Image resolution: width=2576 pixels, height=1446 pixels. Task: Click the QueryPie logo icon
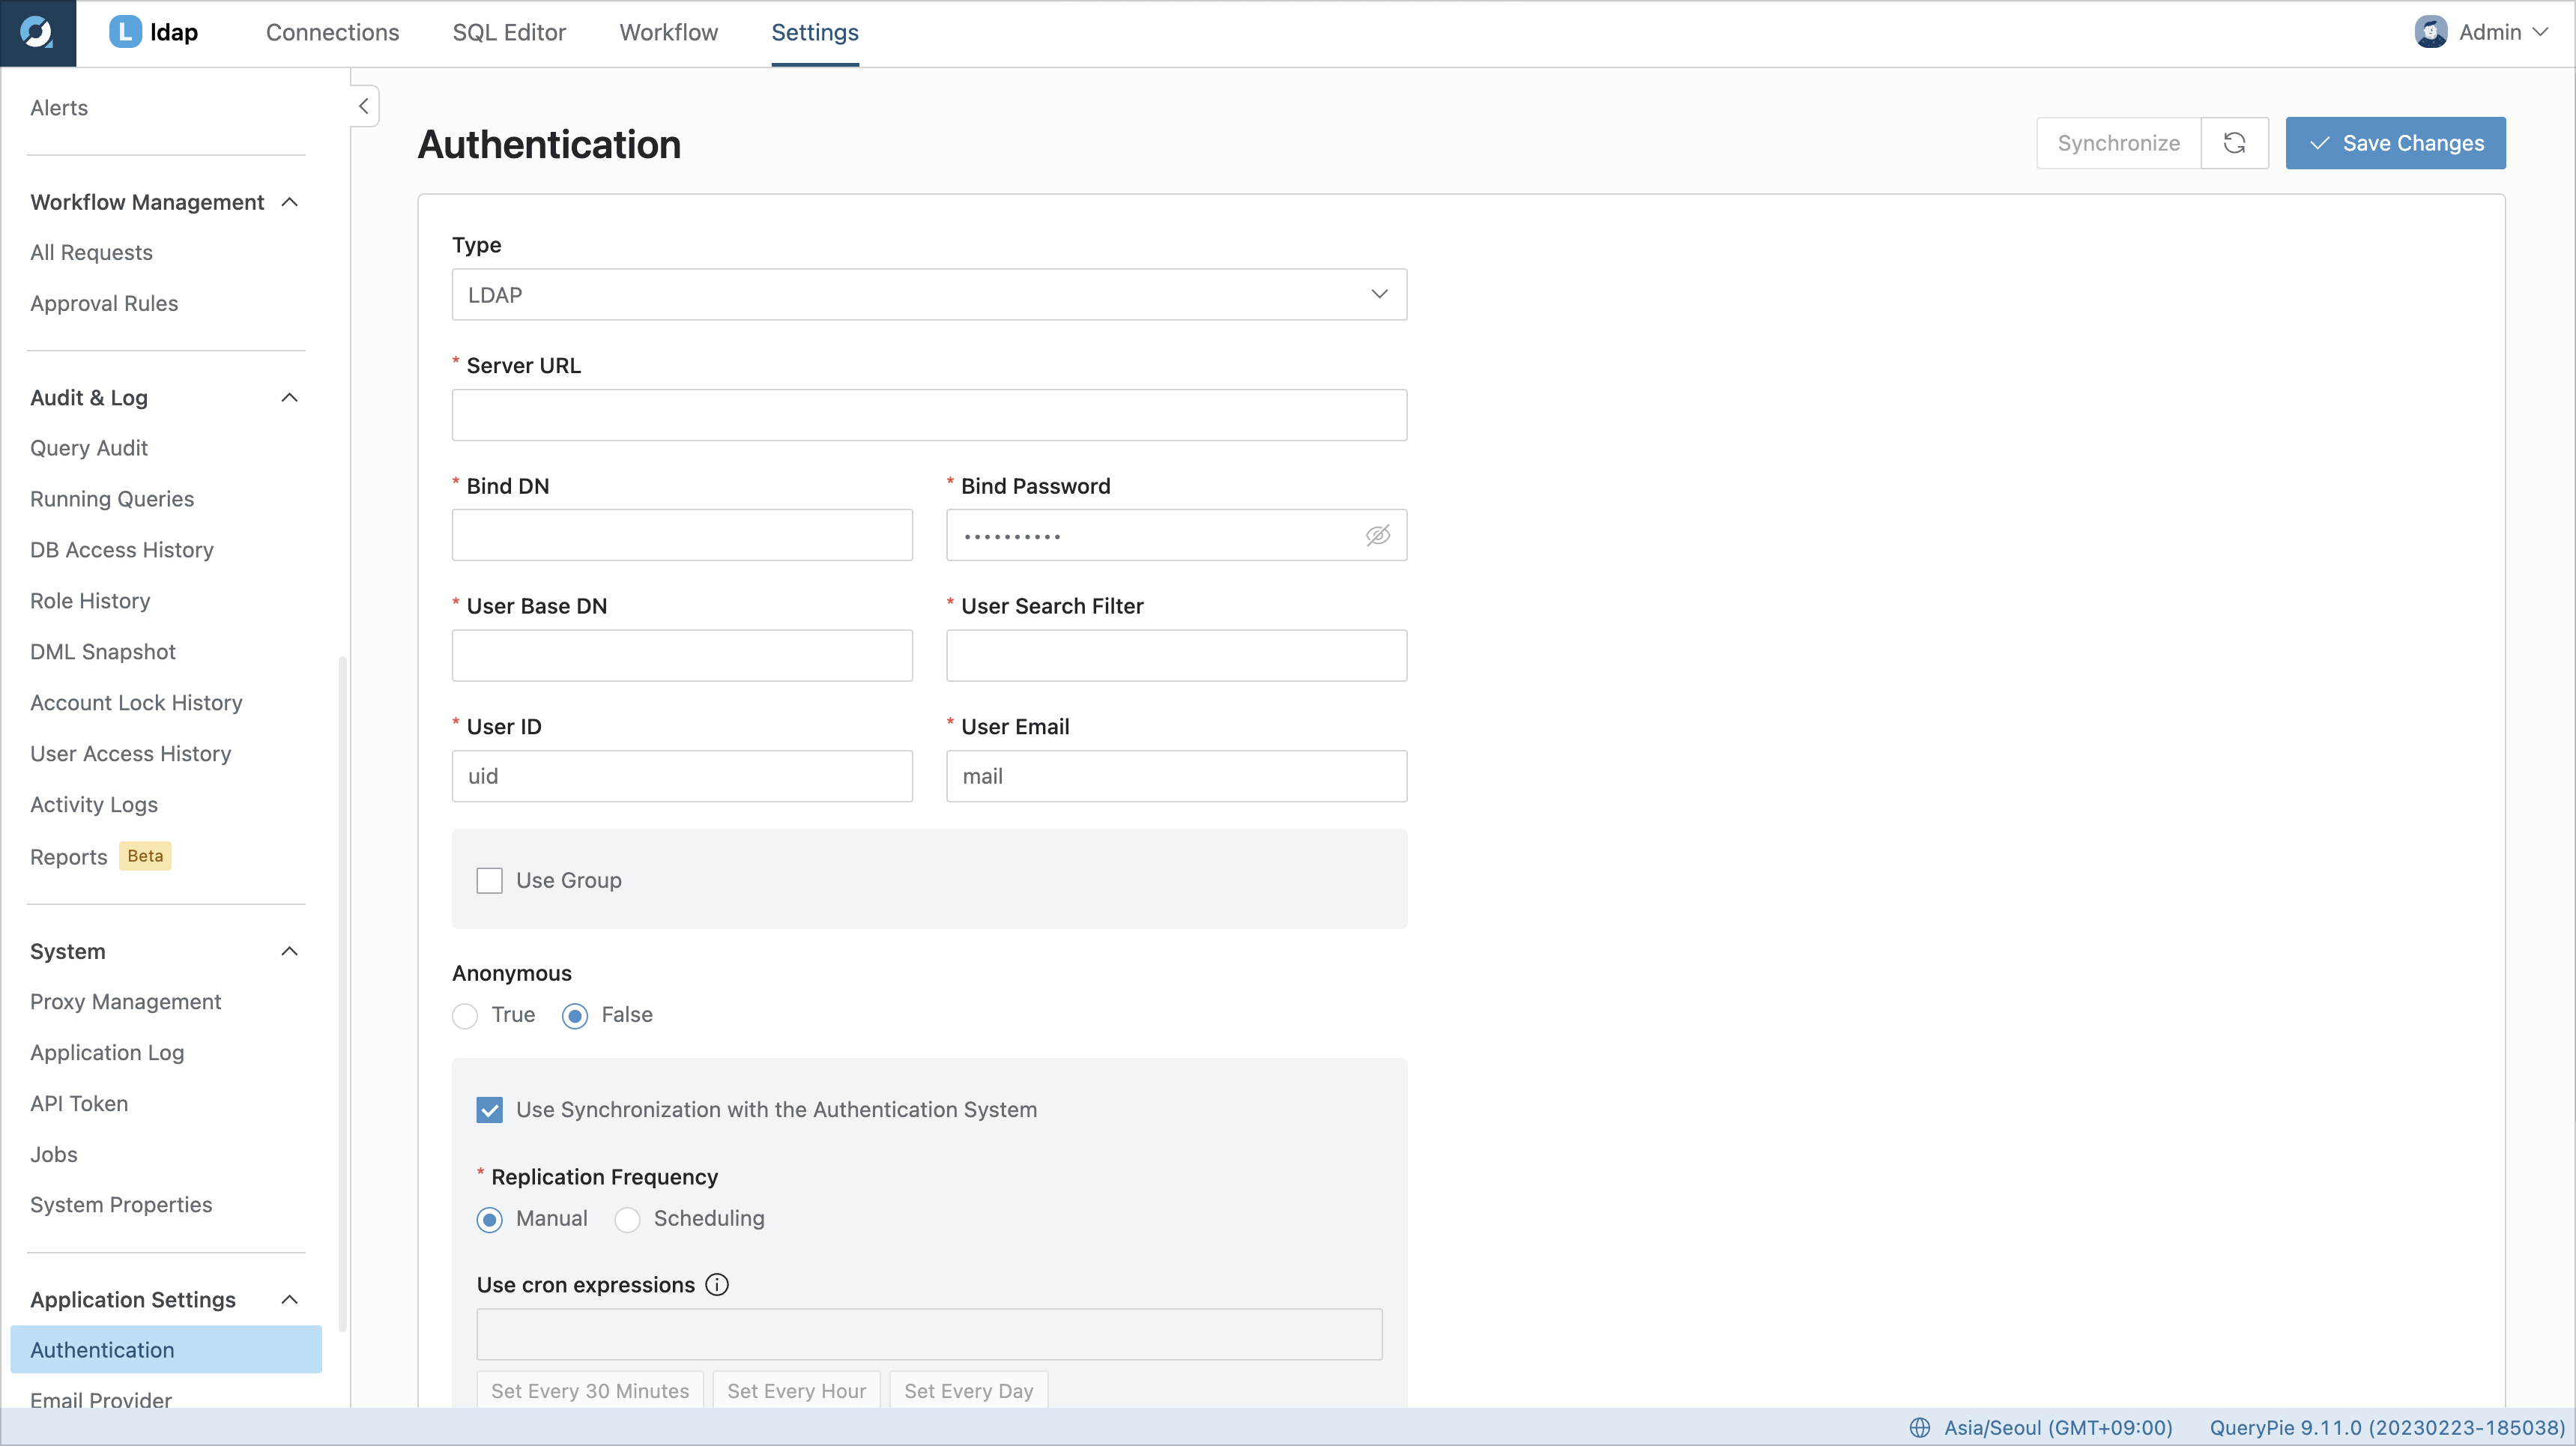click(37, 33)
